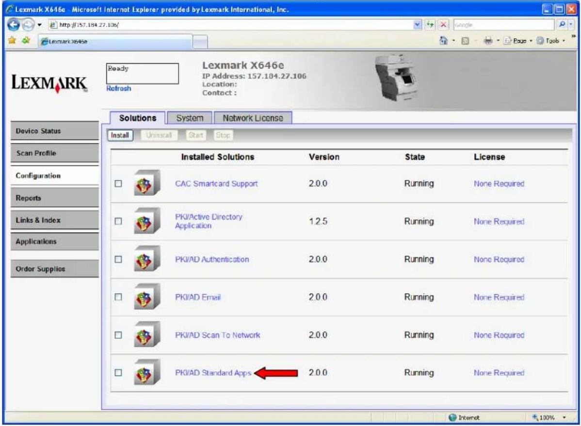This screenshot has height=426, width=581.
Task: Click the Start button
Action: coord(195,135)
